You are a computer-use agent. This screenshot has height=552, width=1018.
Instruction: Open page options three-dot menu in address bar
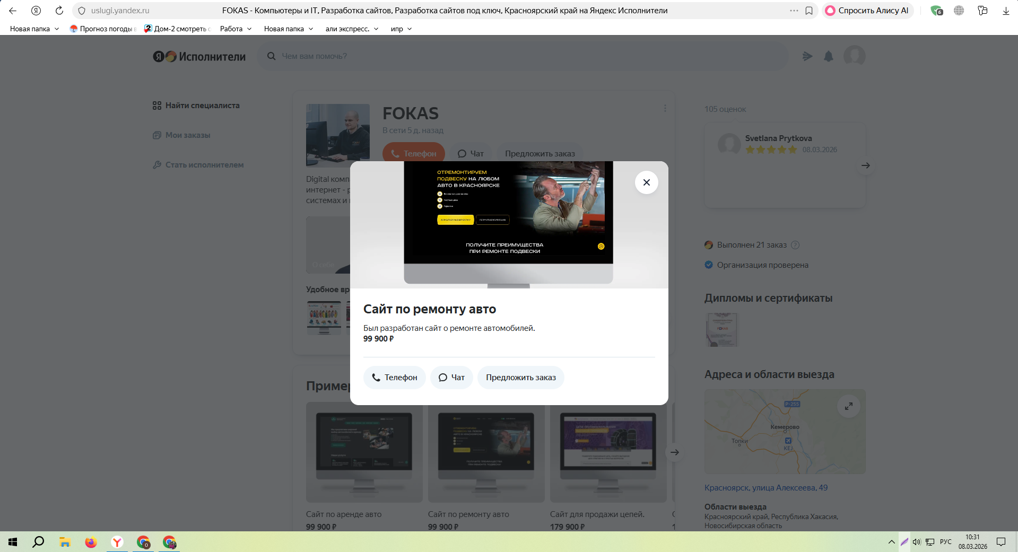(x=794, y=11)
